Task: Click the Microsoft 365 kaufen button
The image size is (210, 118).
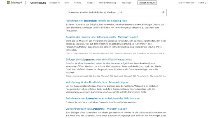Action: tap(147, 3)
